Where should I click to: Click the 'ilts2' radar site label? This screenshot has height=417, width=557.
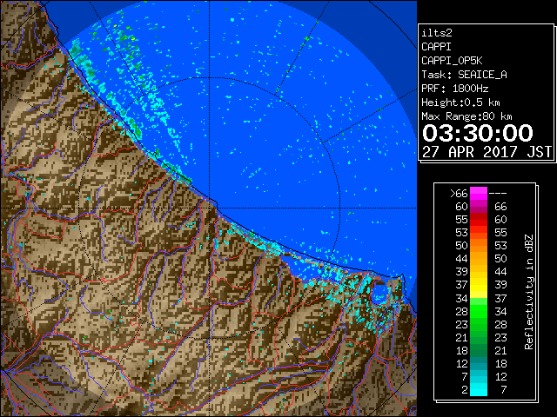(x=437, y=33)
